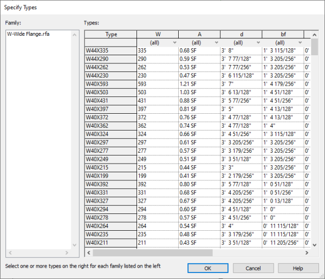Select the W40X199 type row
Image resolution: width=325 pixels, height=279 pixels.
coord(110,176)
